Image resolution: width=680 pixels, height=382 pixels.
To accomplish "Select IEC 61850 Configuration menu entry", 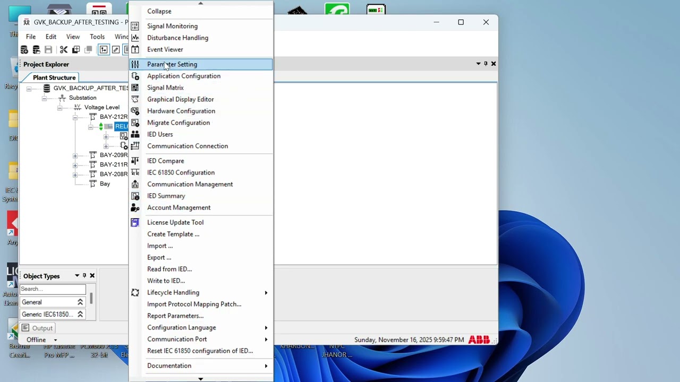I will point(201,172).
